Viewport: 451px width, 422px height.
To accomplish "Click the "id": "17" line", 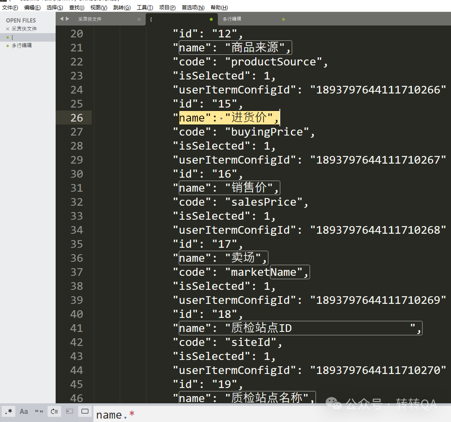I will tap(208, 244).
